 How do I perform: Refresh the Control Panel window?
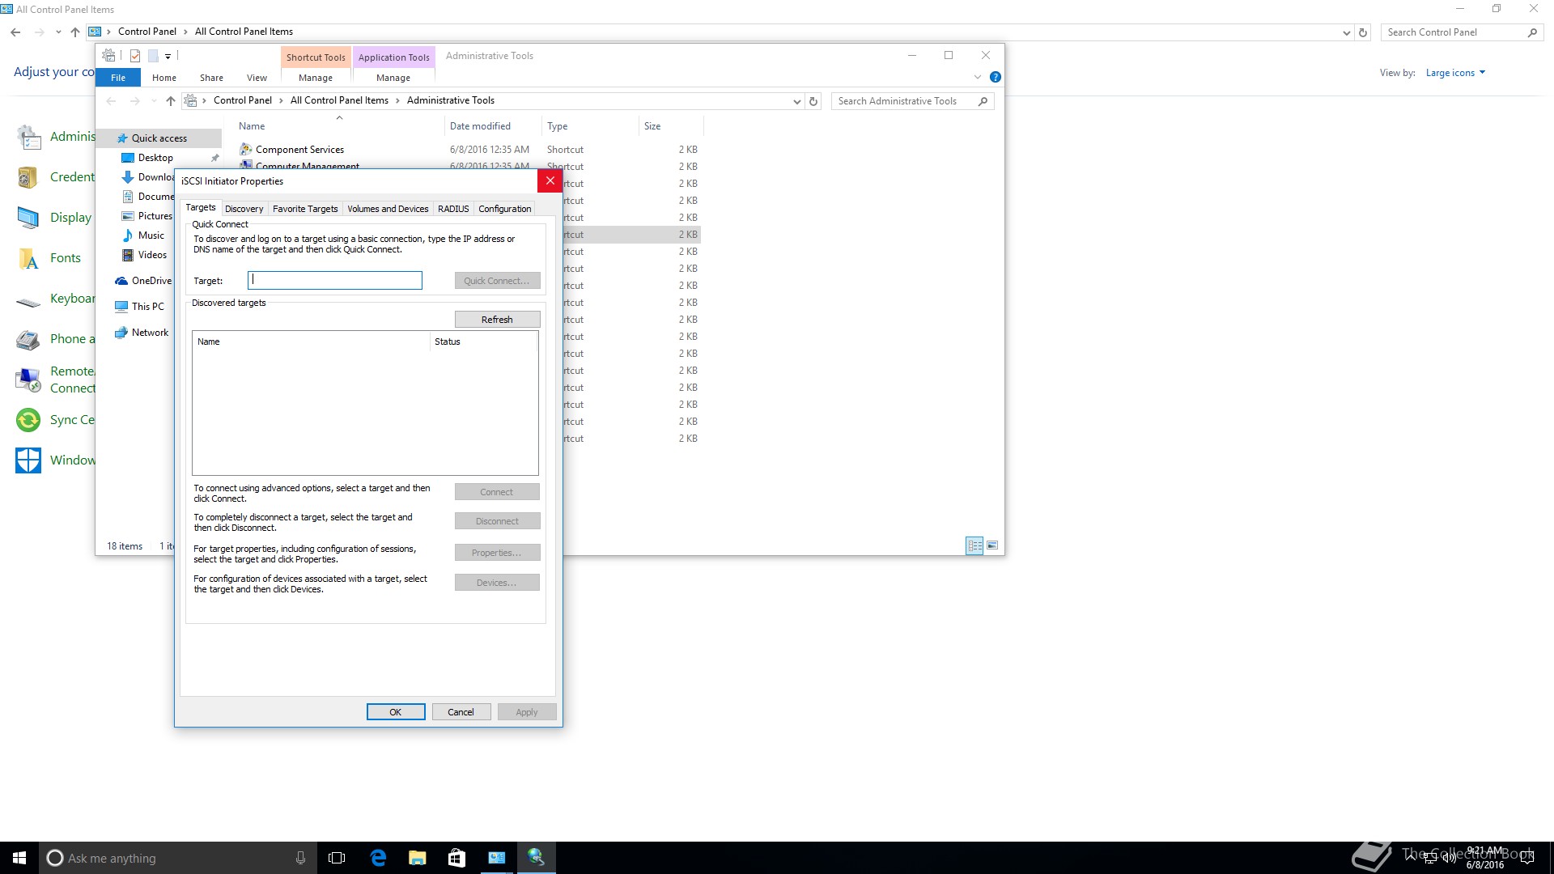[1363, 33]
